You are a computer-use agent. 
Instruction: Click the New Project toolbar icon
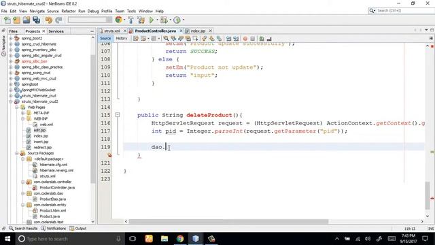coord(16,20)
